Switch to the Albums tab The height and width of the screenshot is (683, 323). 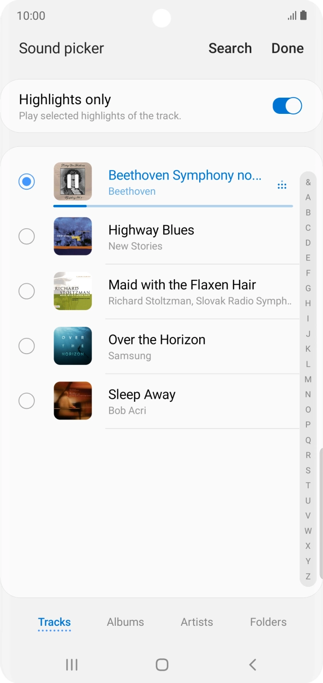coord(125,622)
